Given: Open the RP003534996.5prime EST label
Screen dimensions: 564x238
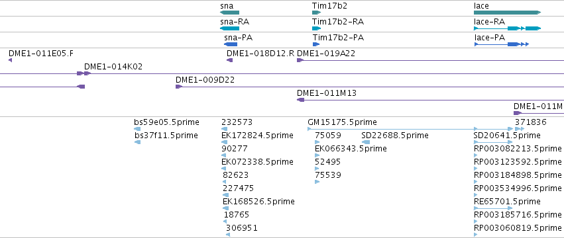Looking at the screenshot, I should coord(518,188).
